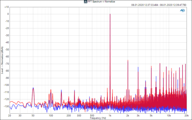Click the Level -> Normalize (dBrA) axis label
Screen dimensions: 192x120
pyautogui.click(x=2, y=60)
